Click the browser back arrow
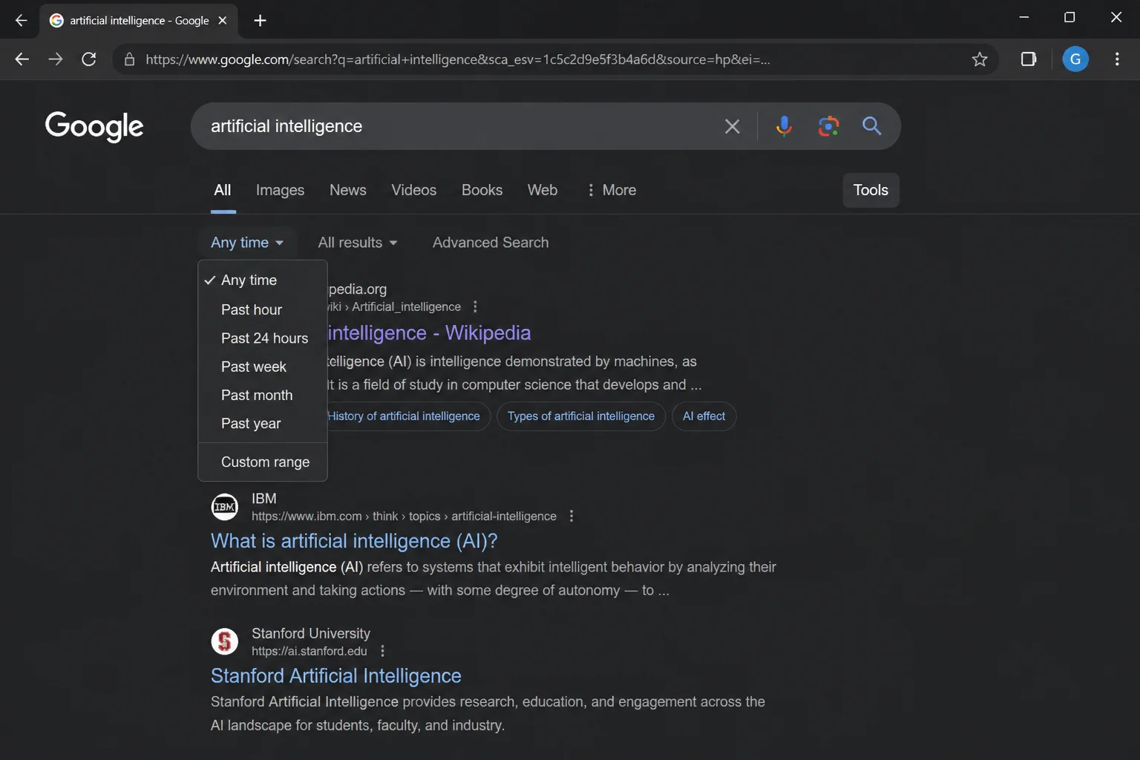Screen dimensions: 1140x760 [x=22, y=59]
